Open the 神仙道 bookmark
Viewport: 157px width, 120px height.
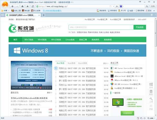point(26,11)
